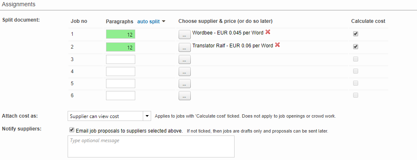417x160 pixels.
Task: Choose a supplier for job 3
Action: pos(184,60)
